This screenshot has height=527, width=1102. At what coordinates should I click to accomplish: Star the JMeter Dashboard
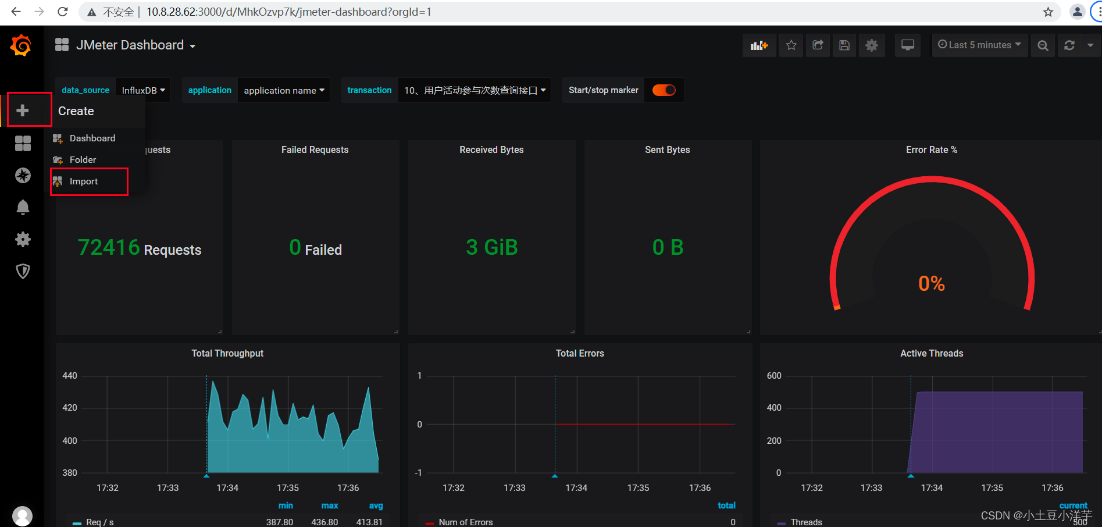[791, 45]
